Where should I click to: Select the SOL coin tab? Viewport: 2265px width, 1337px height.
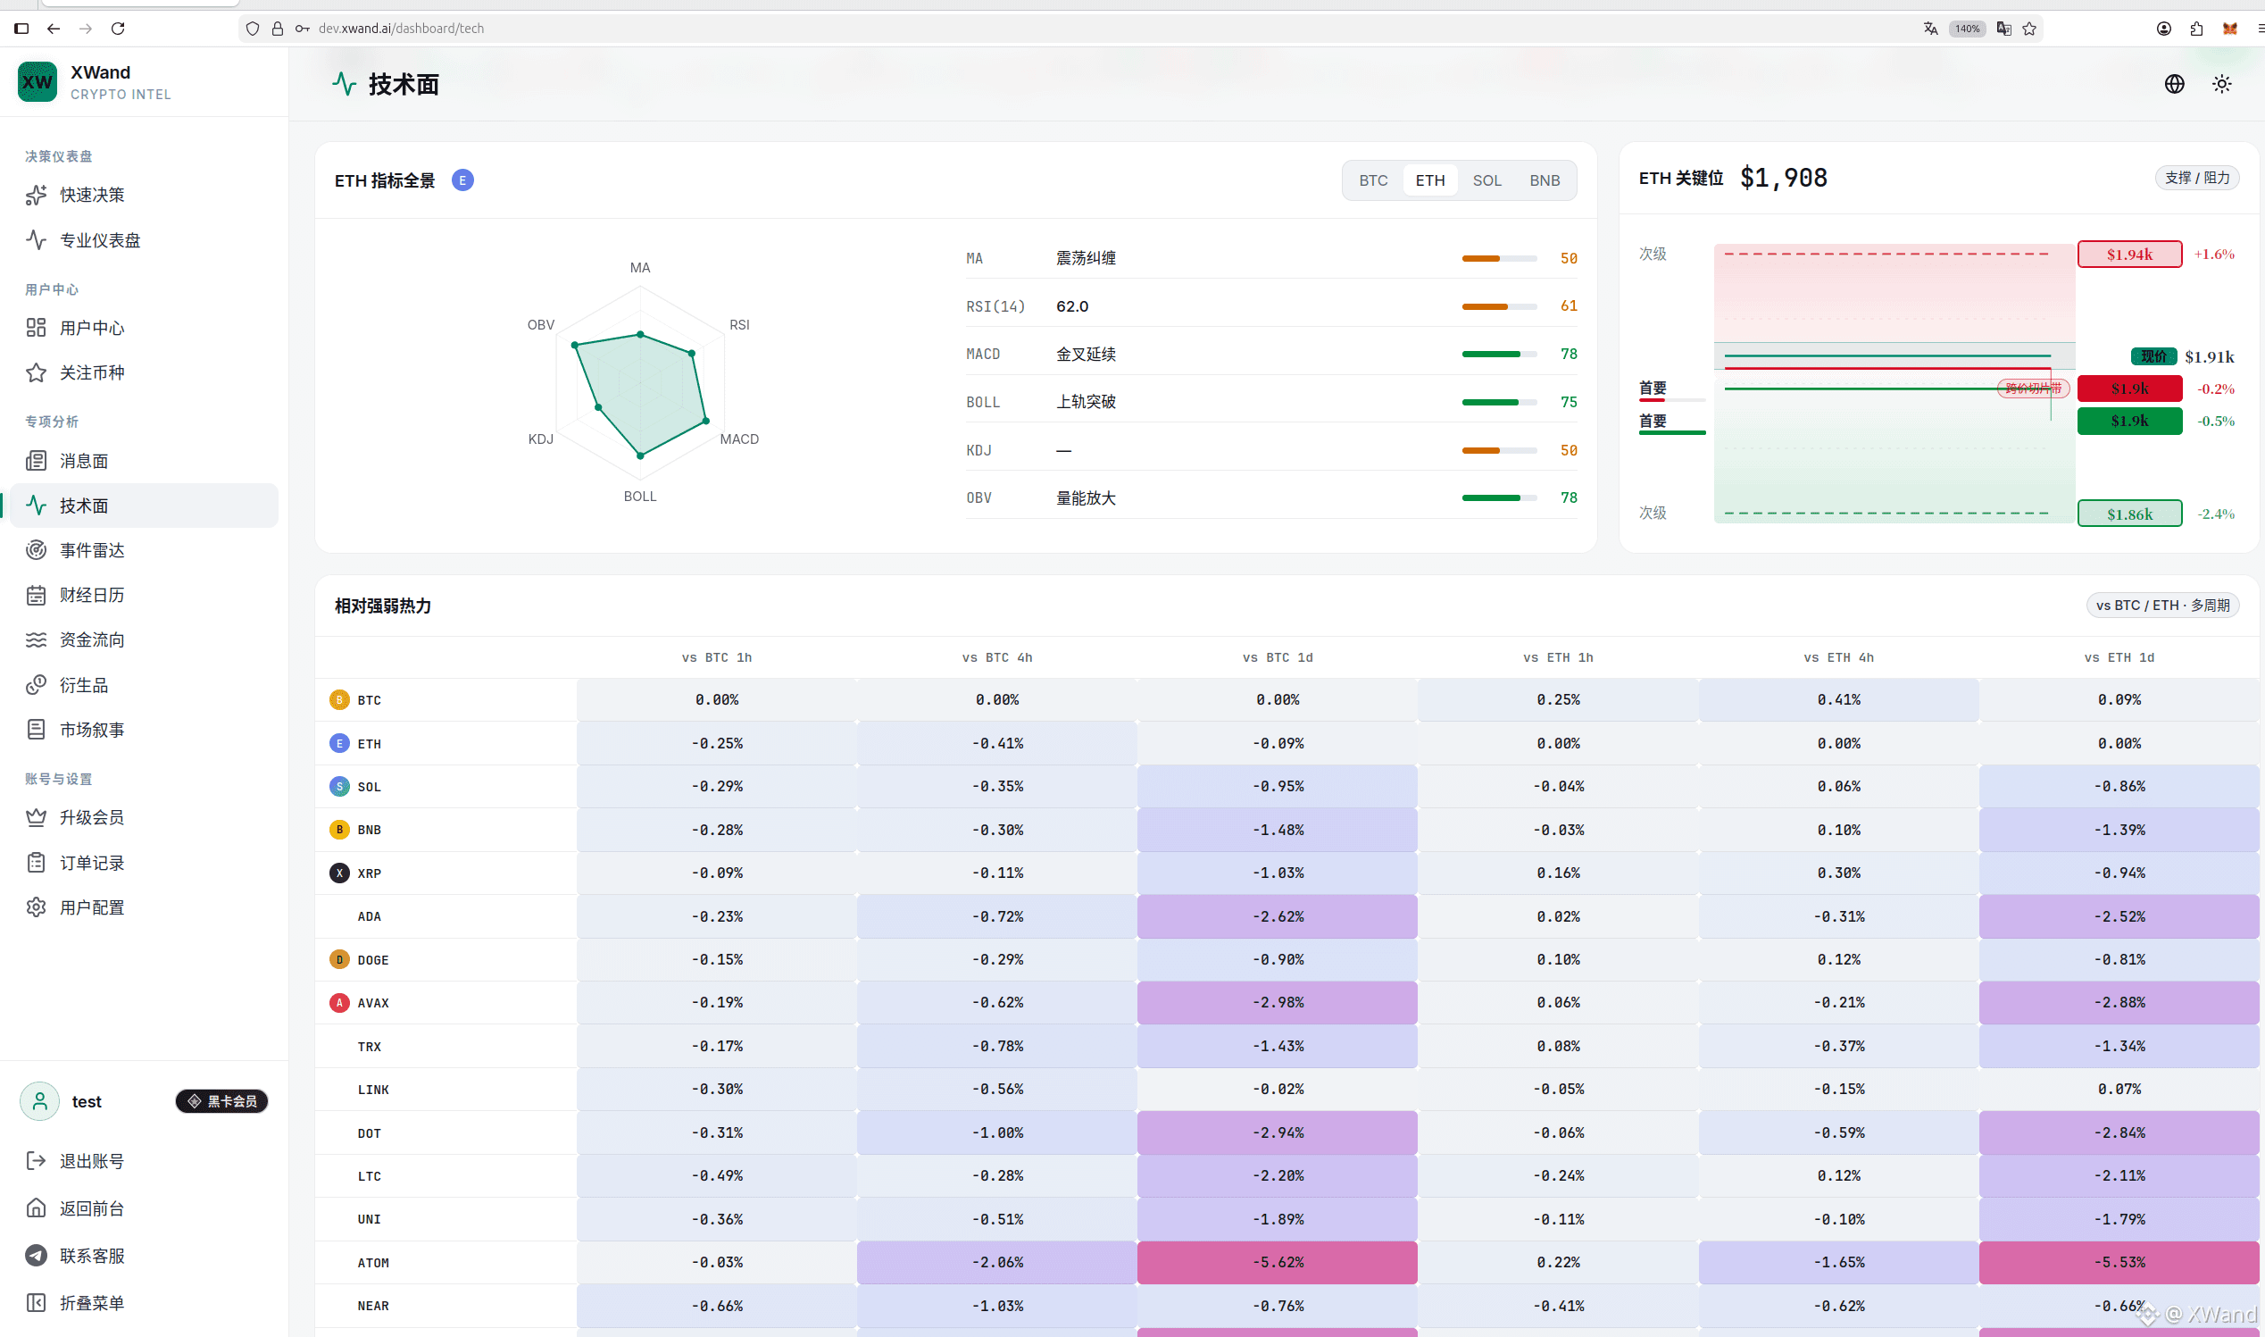1486,180
